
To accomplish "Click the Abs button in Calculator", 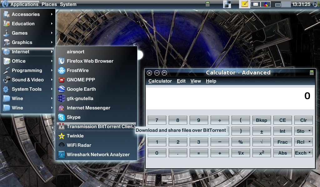I will pyautogui.click(x=282, y=153).
